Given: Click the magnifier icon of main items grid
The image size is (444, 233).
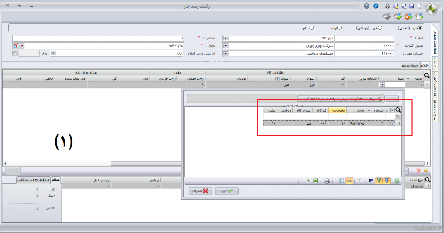Looking at the screenshot, I should (x=427, y=75).
